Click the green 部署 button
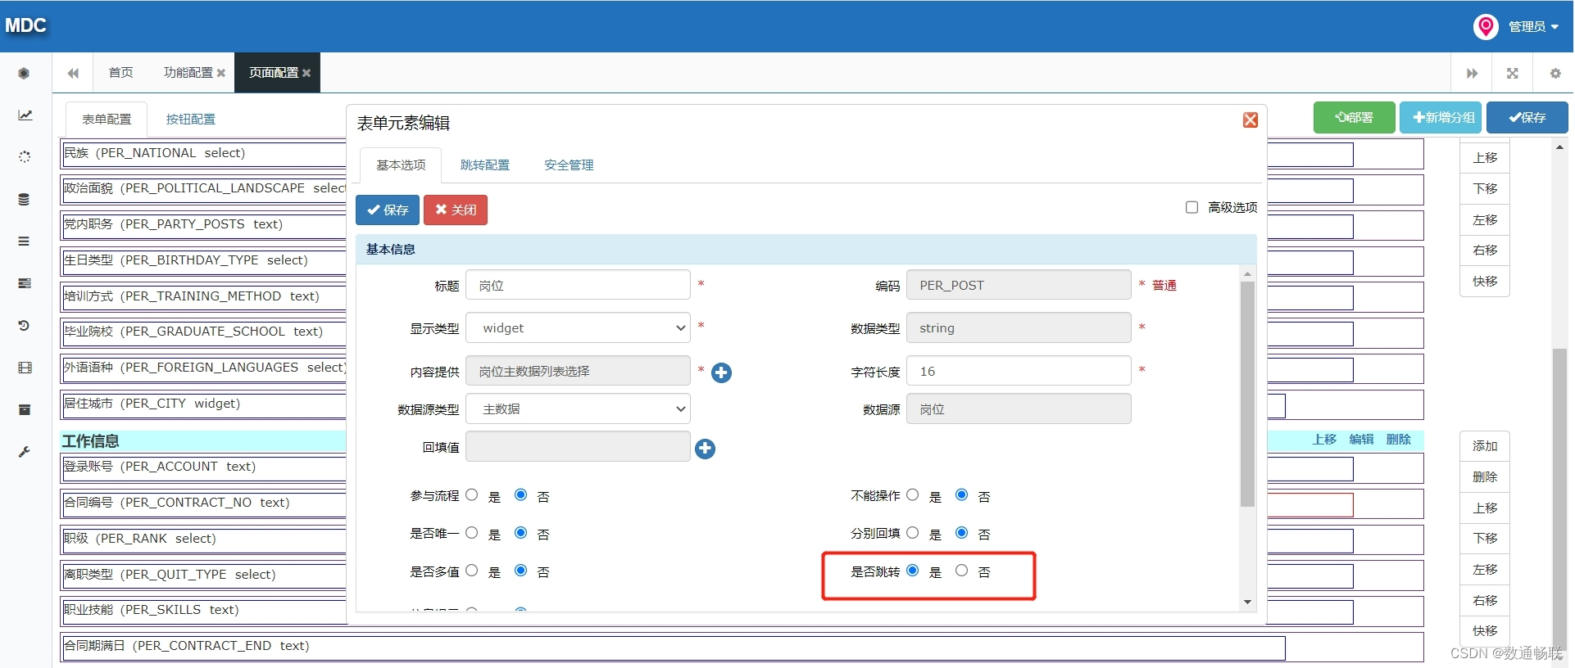The height and width of the screenshot is (668, 1575). pyautogui.click(x=1355, y=117)
